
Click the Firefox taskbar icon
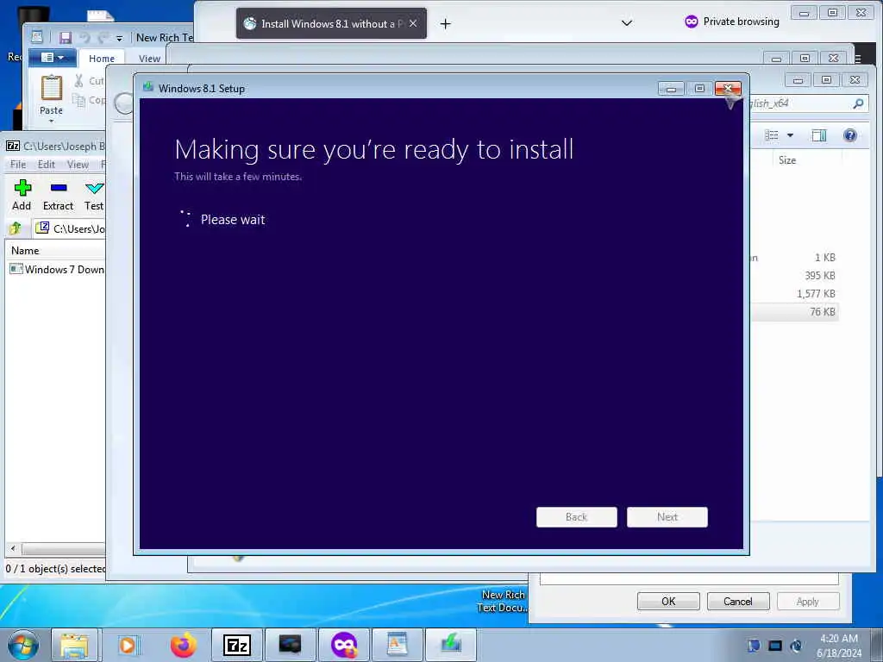point(184,645)
